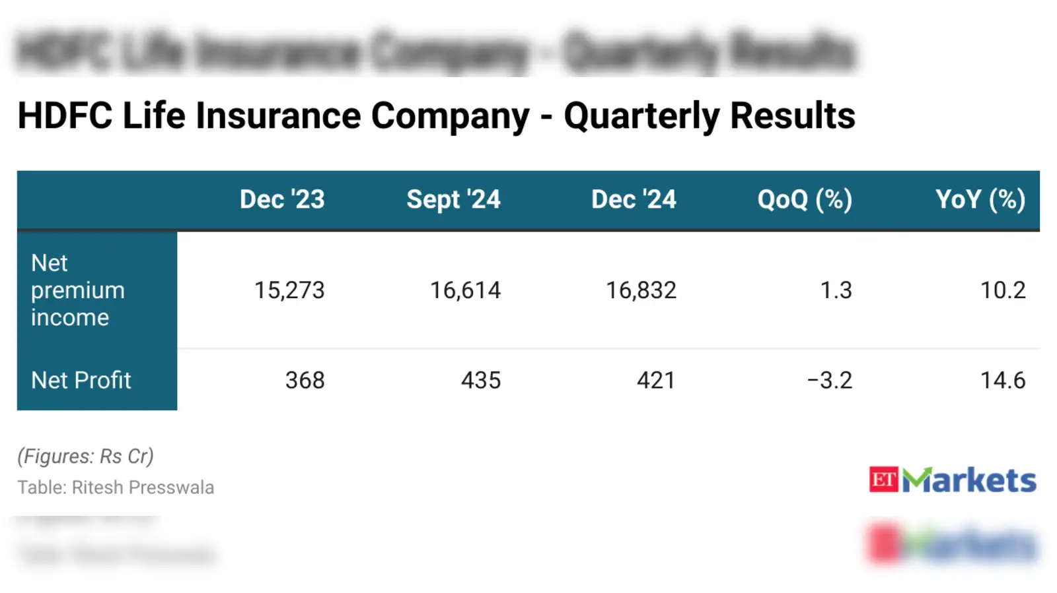Click the 435 net profit value
The width and height of the screenshot is (1057, 593).
click(x=481, y=380)
